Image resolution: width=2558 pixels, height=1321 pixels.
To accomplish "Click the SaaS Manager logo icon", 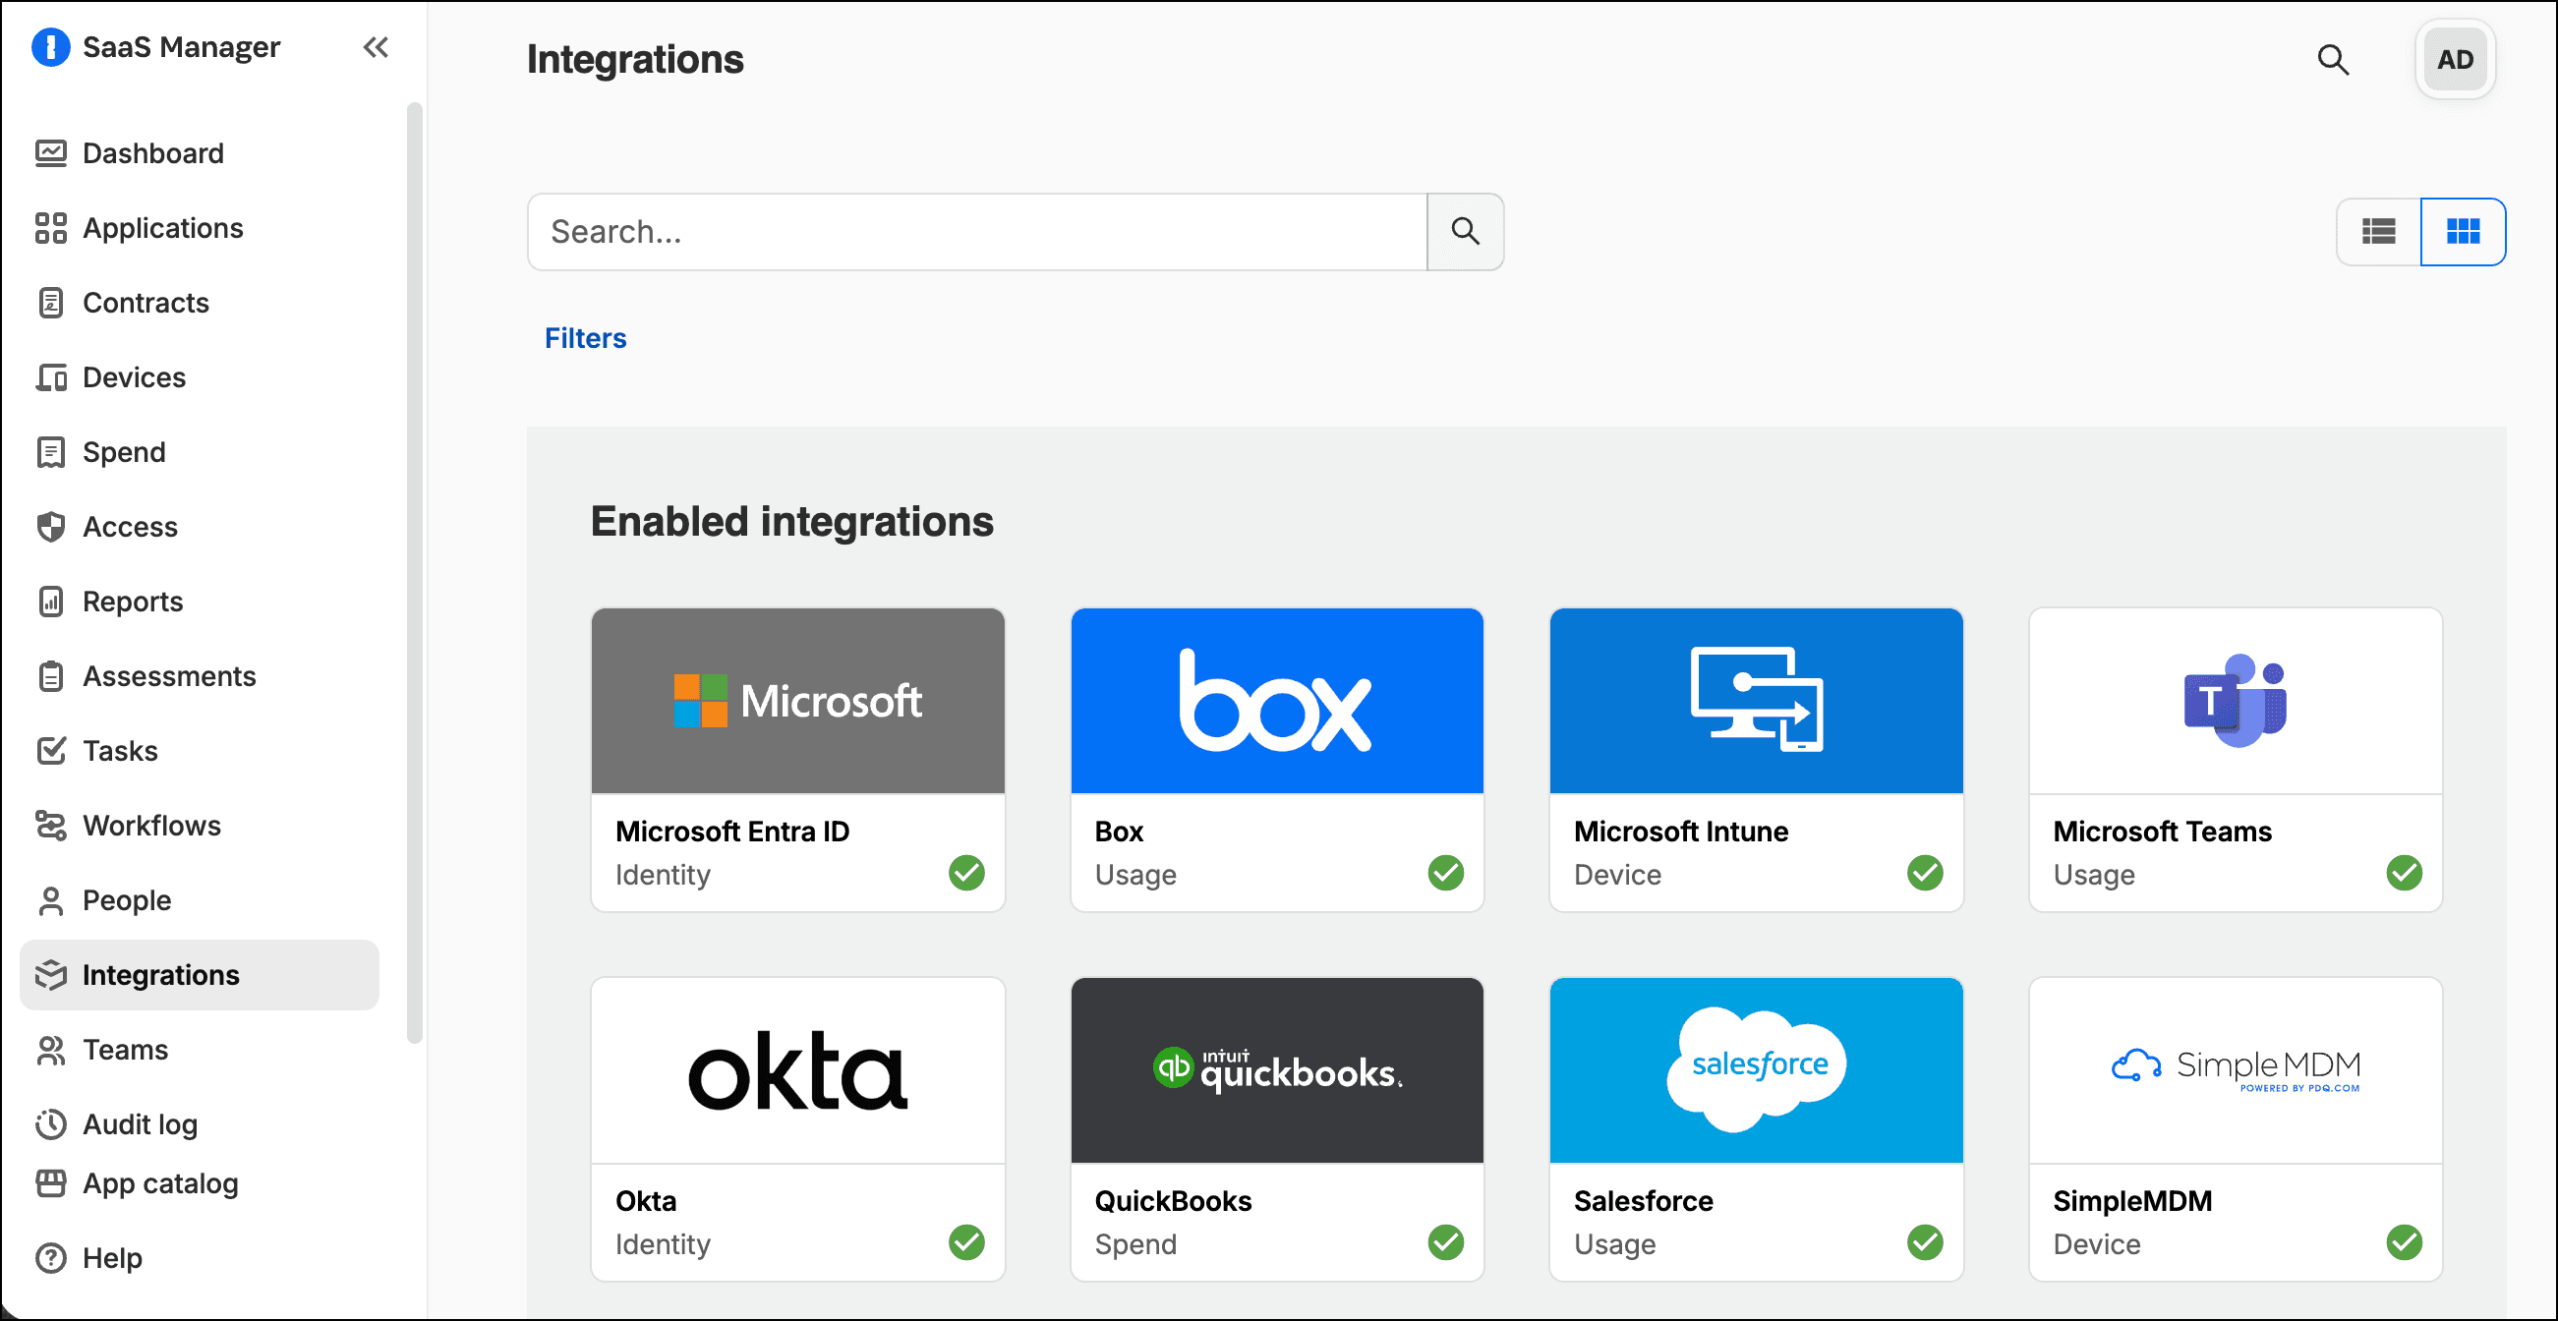I will tap(51, 46).
